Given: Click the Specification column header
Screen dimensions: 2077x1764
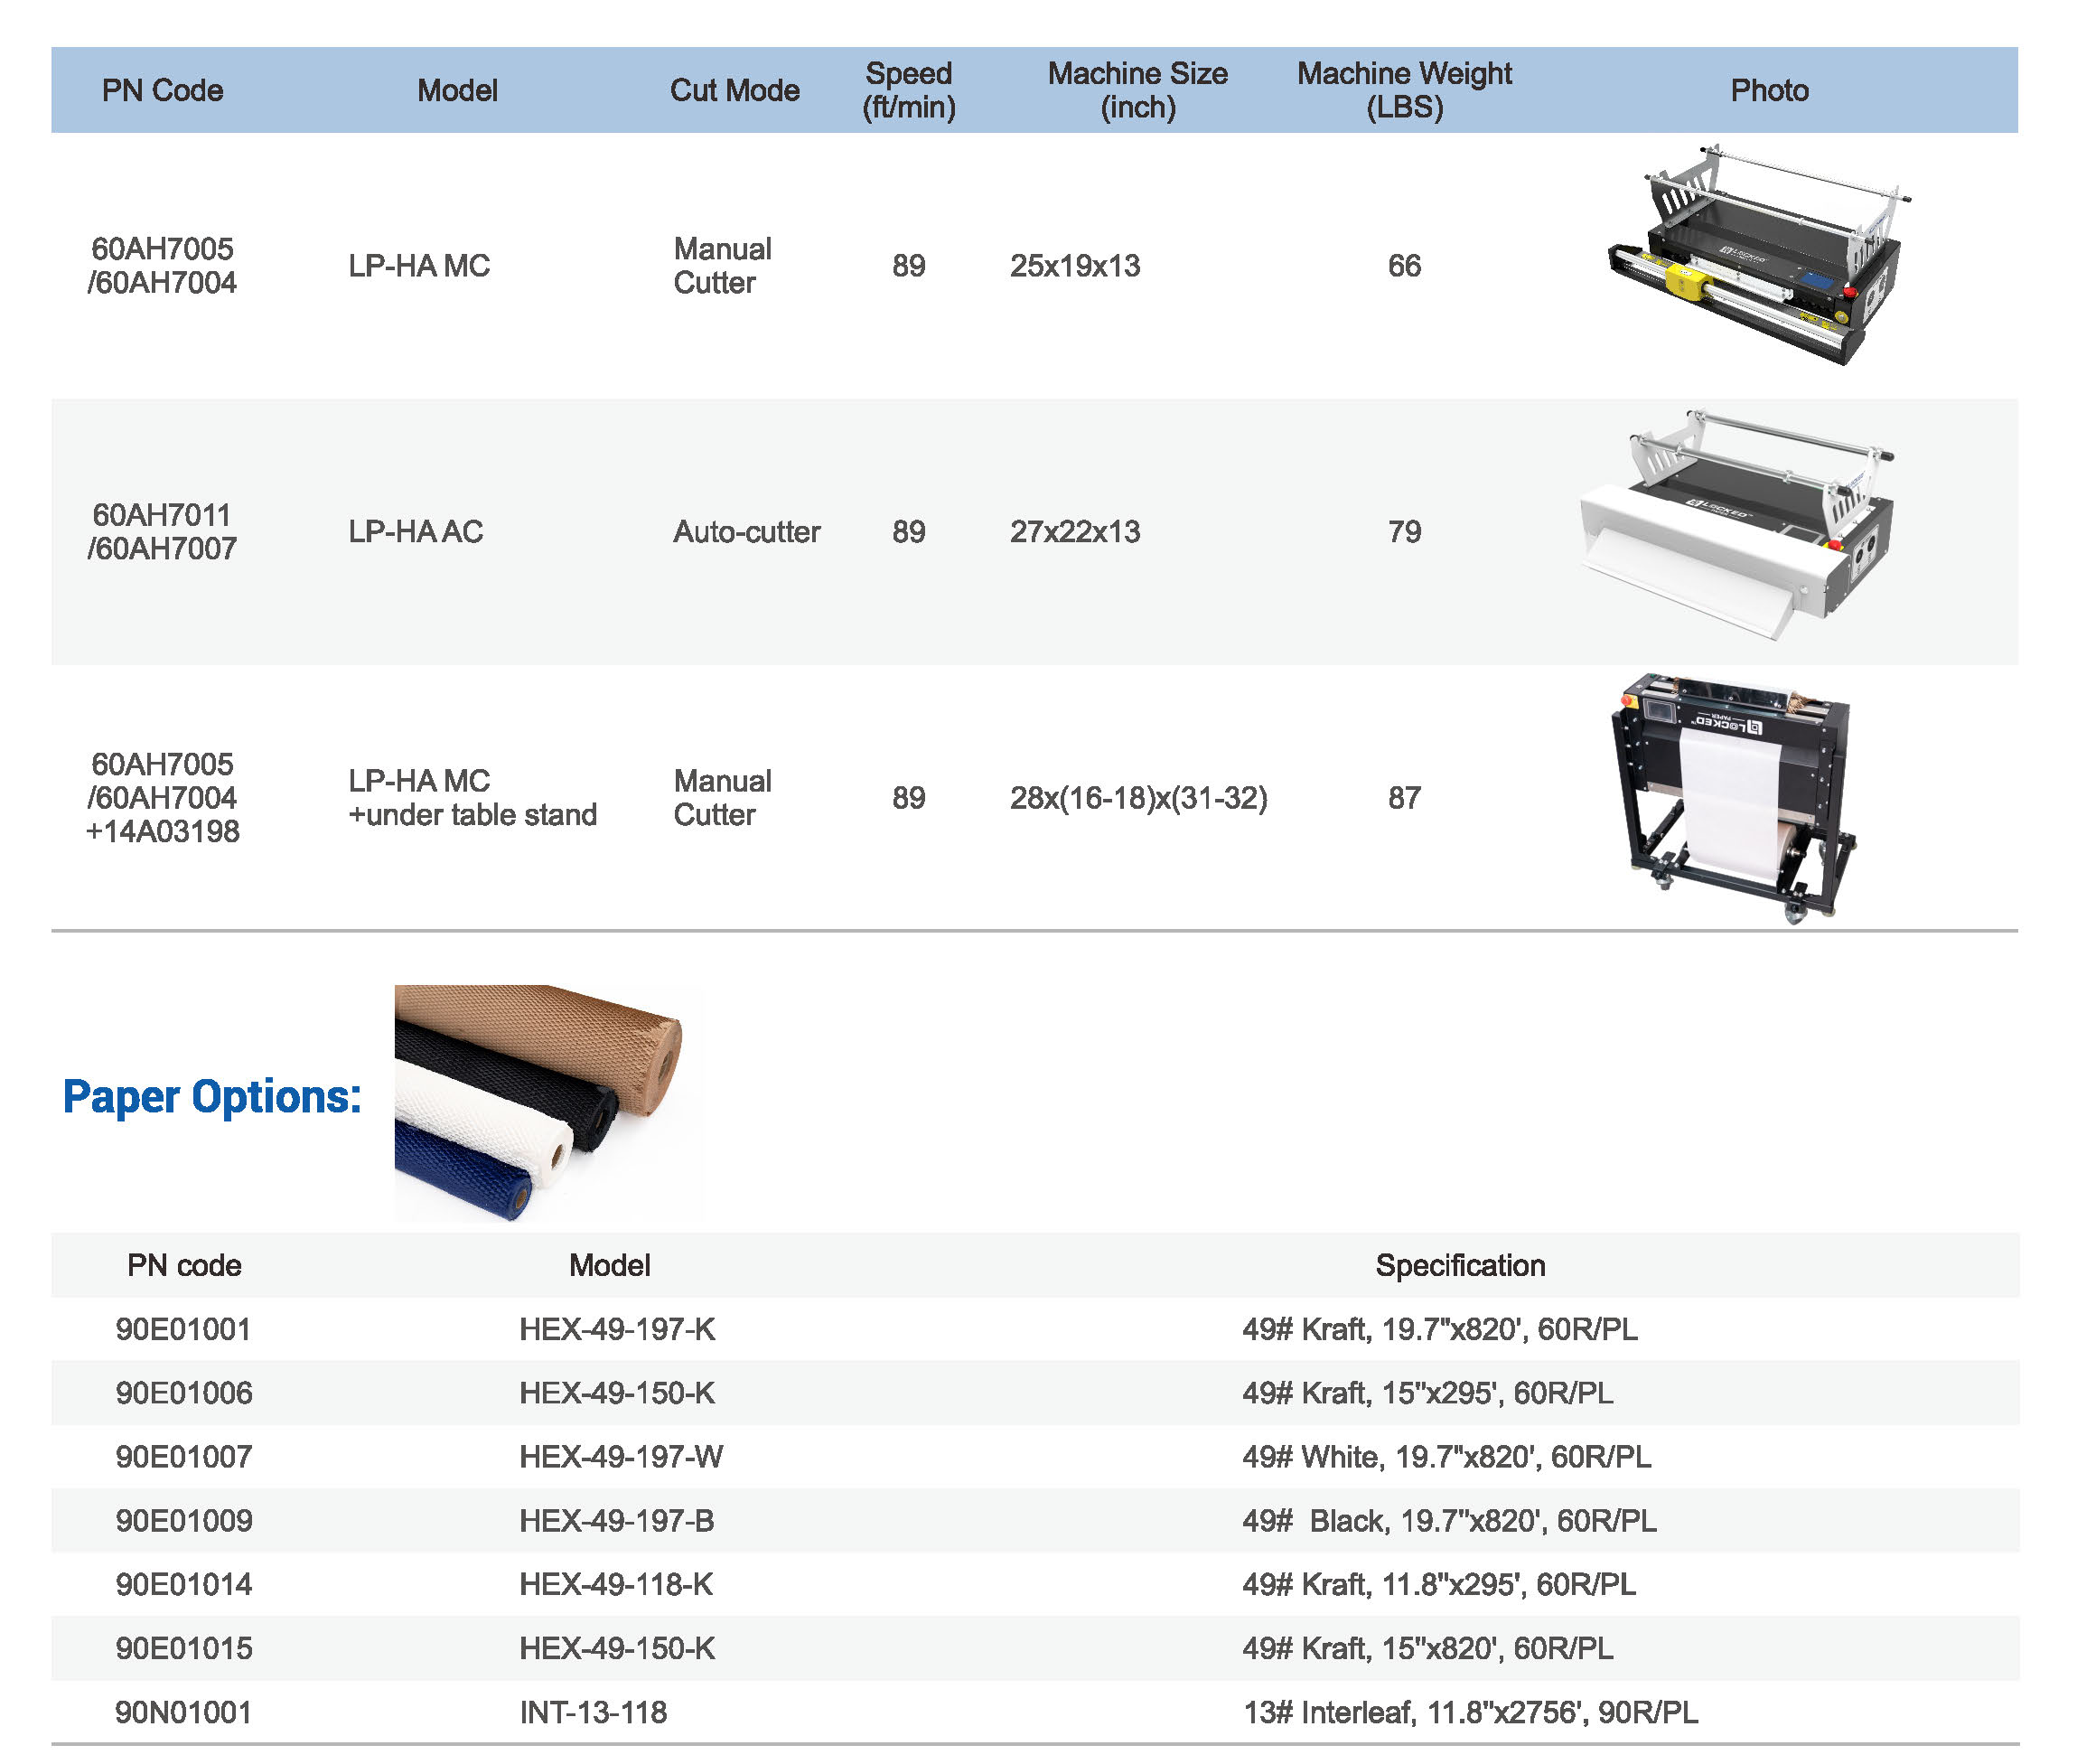Looking at the screenshot, I should pos(1460,1265).
